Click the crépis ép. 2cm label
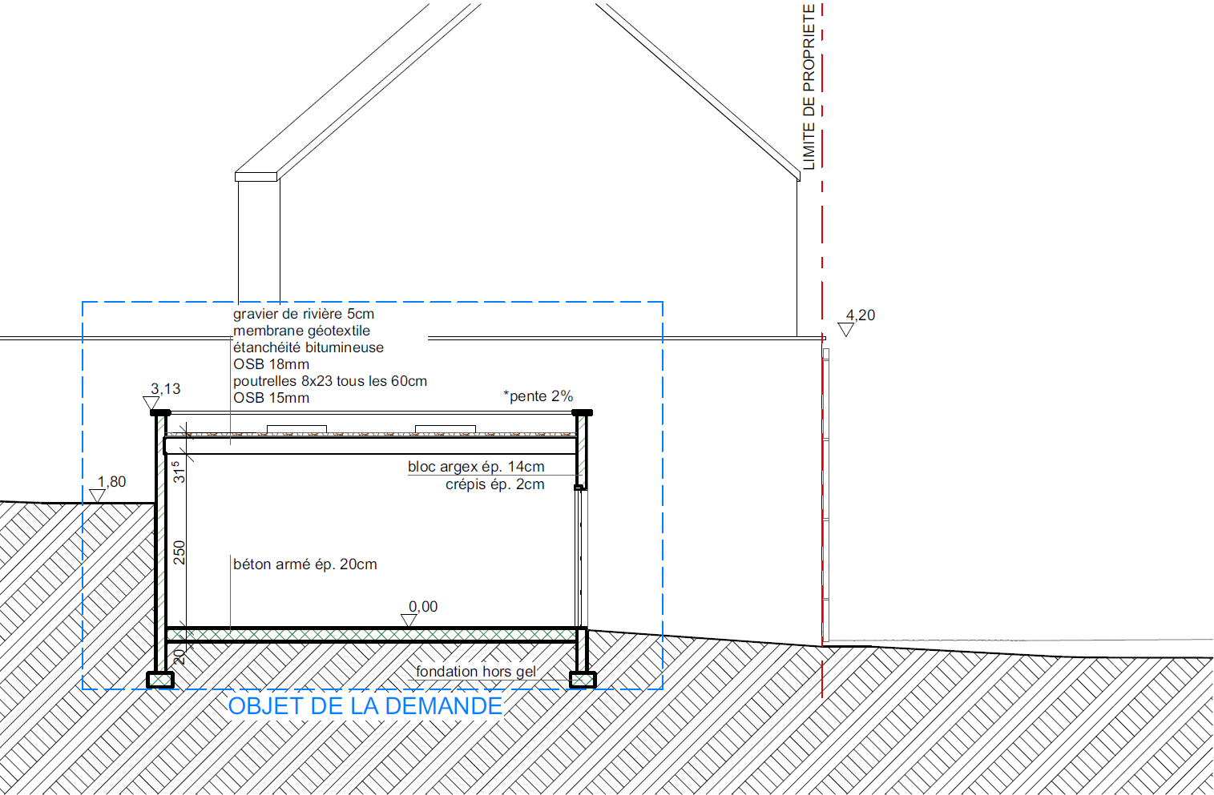The image size is (1214, 795). [495, 484]
